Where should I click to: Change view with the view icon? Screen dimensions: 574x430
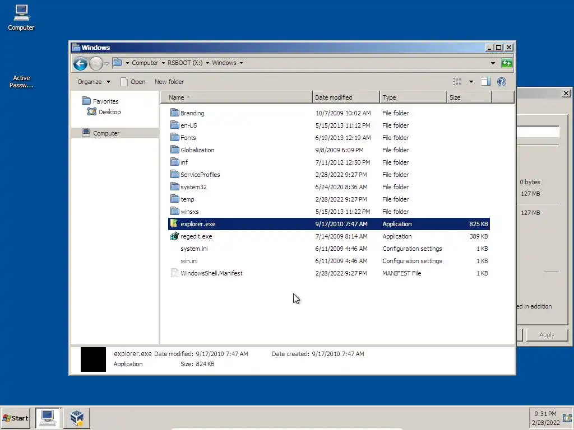coord(457,82)
